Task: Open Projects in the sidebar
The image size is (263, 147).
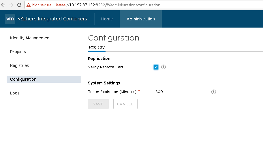Action: click(x=18, y=52)
